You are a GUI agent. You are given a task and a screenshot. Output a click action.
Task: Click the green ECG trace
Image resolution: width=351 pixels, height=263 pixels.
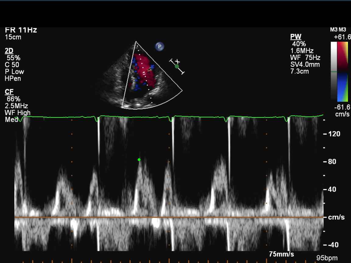(198, 116)
